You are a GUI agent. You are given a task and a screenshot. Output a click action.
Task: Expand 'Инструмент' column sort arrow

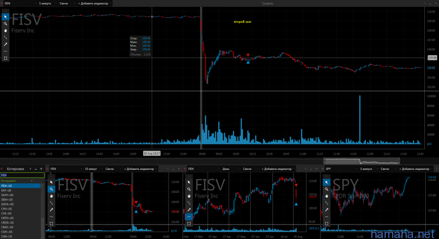[32, 181]
